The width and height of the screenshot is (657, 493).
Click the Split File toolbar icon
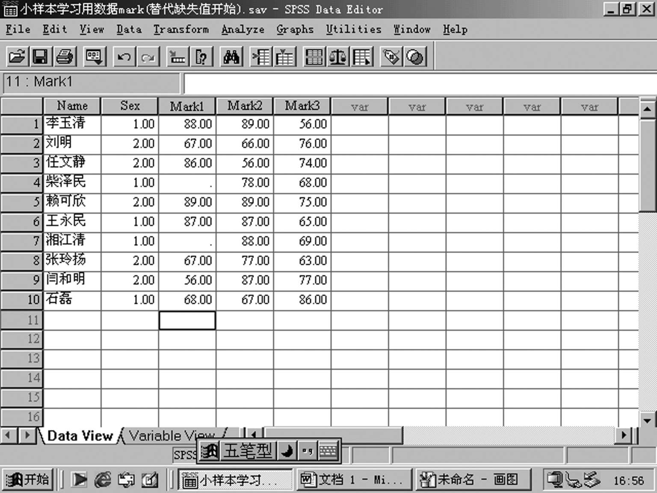pyautogui.click(x=314, y=56)
